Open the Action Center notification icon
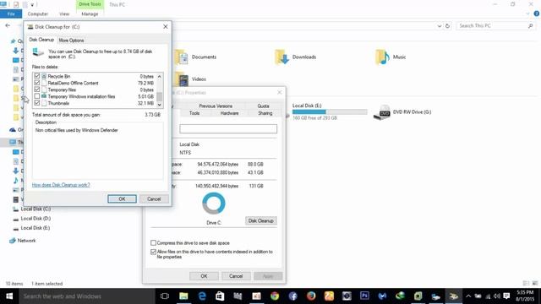This screenshot has width=541, height=304. [506, 296]
